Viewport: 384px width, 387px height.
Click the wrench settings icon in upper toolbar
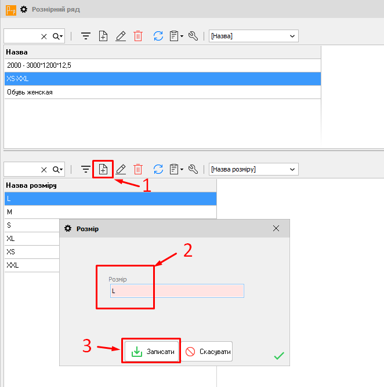click(194, 36)
